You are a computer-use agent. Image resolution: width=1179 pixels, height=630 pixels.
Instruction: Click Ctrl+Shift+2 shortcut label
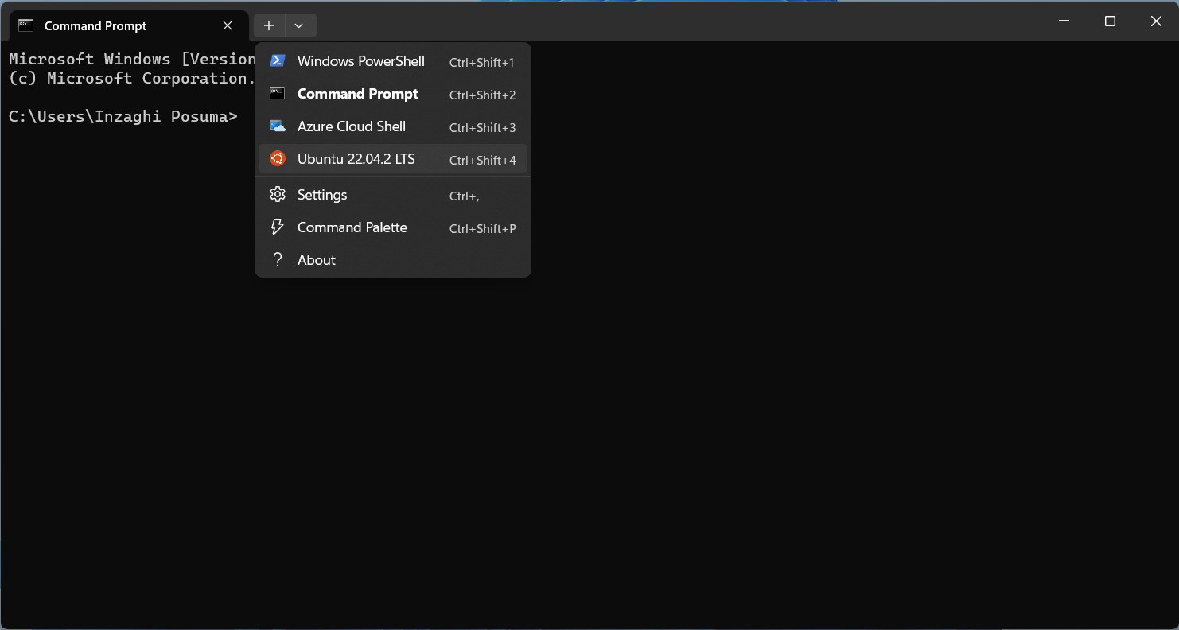point(482,95)
